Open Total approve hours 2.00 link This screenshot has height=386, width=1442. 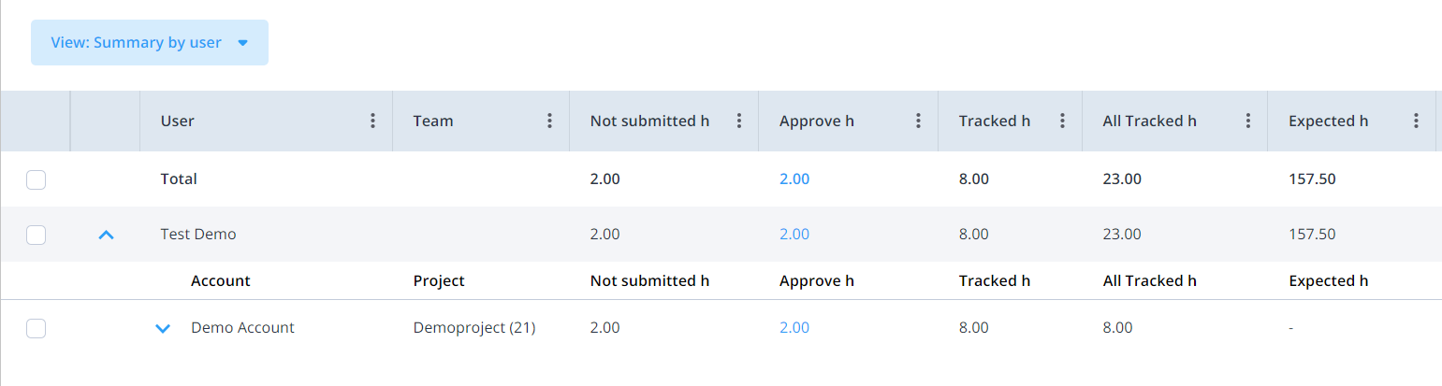(x=794, y=179)
